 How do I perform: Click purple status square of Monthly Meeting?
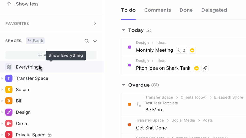click(x=130, y=47)
